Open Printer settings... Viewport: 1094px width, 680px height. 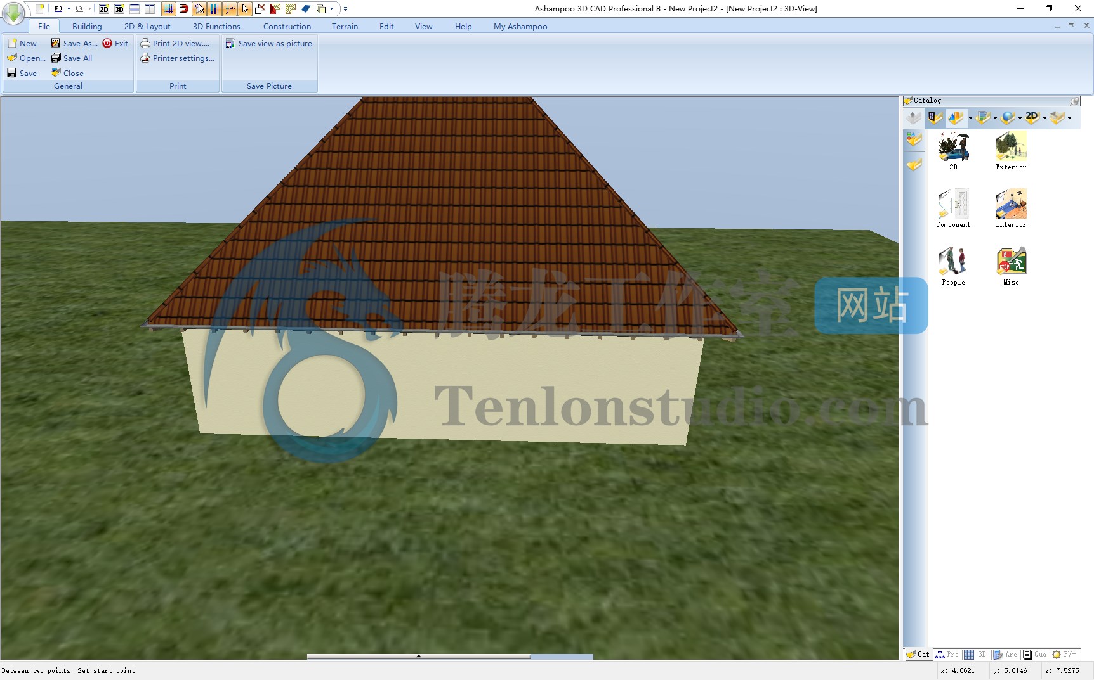point(178,58)
